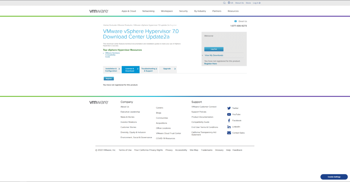The image size is (350, 182).
Task: Click Home in the breadcrumb
Action: 106,25
